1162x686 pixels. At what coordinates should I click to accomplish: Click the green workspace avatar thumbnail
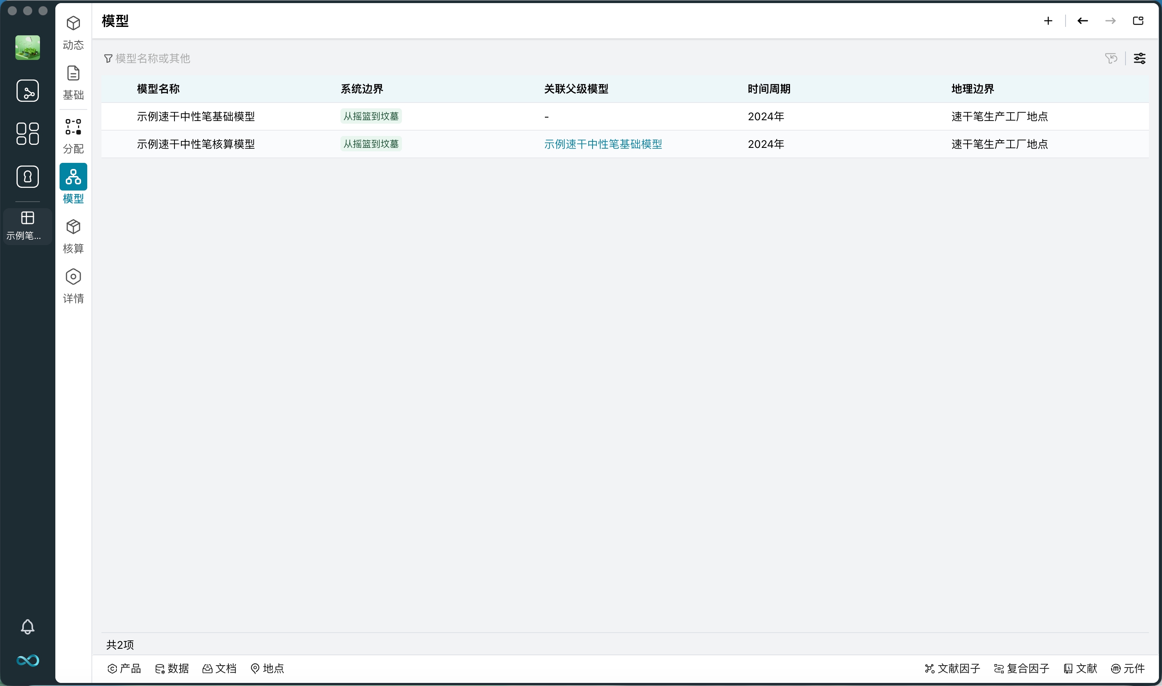[x=27, y=48]
